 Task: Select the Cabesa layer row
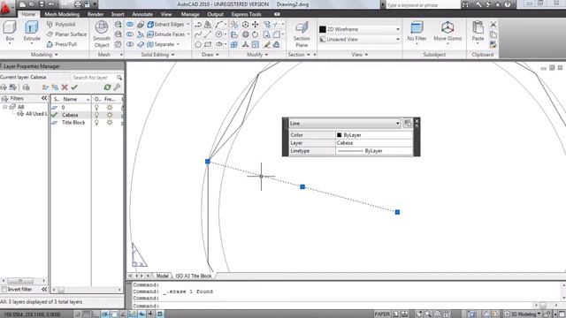pyautogui.click(x=87, y=115)
